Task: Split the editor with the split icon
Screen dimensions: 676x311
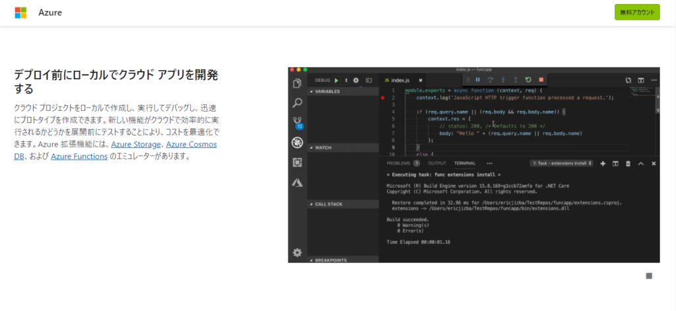Action: click(x=641, y=81)
